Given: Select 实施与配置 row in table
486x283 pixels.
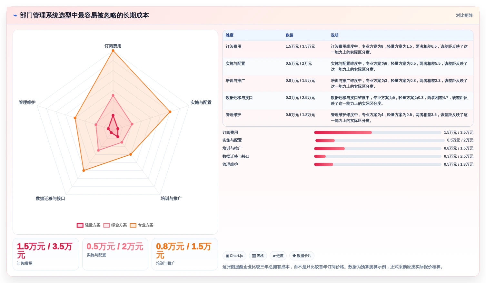Looking at the screenshot, I should click(348, 66).
